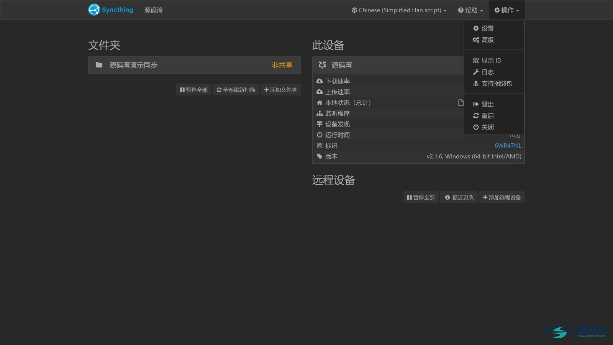Click the 远程设备 heading

pyautogui.click(x=333, y=180)
